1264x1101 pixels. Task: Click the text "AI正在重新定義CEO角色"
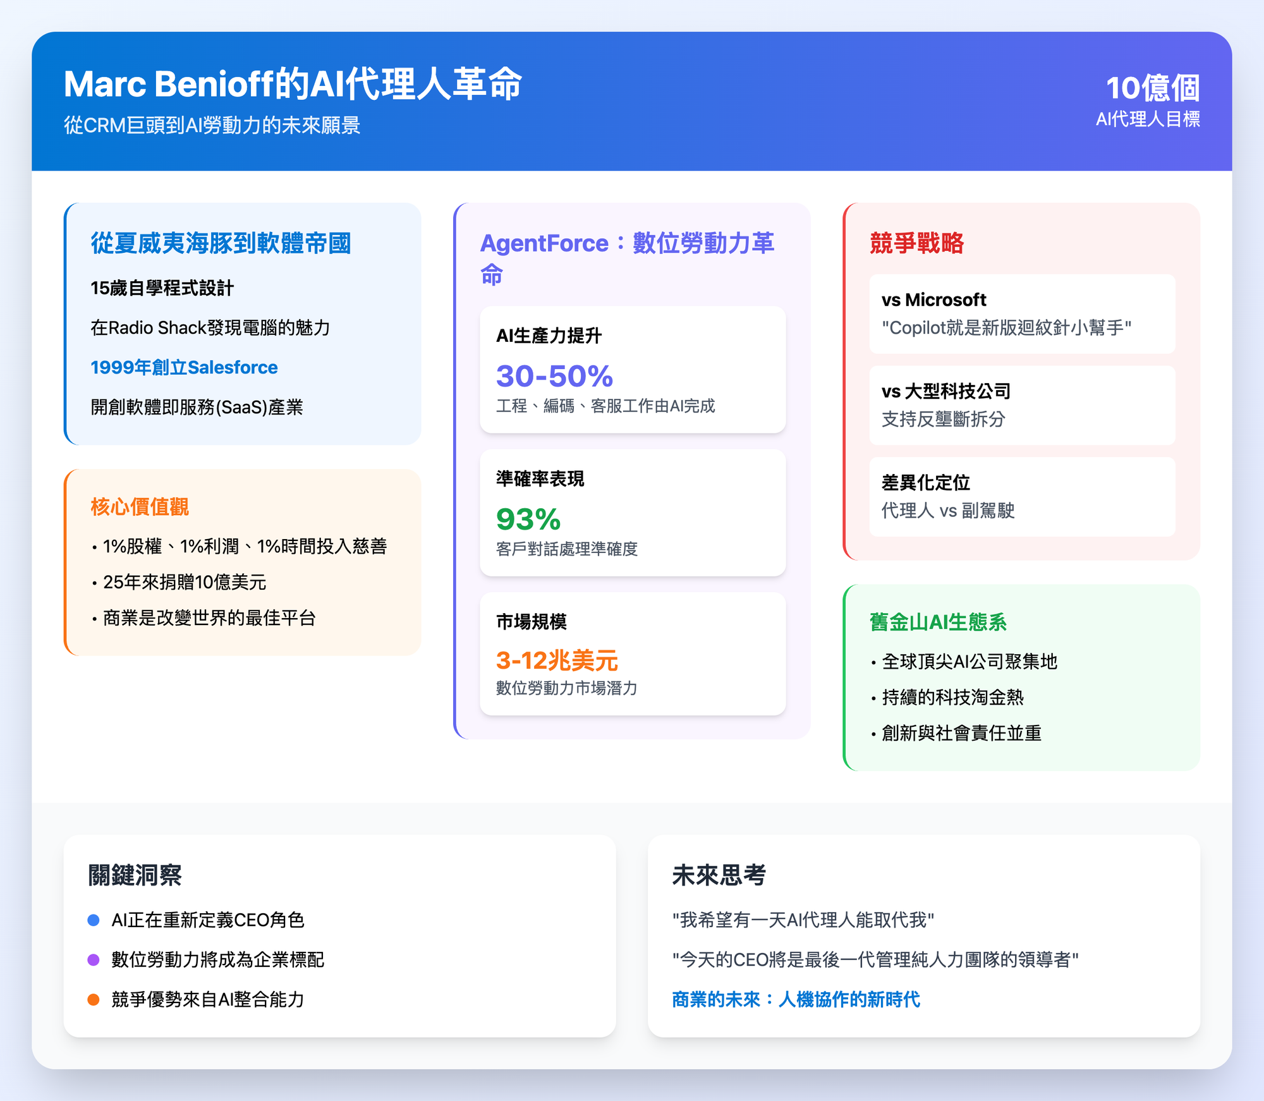pyautogui.click(x=208, y=920)
